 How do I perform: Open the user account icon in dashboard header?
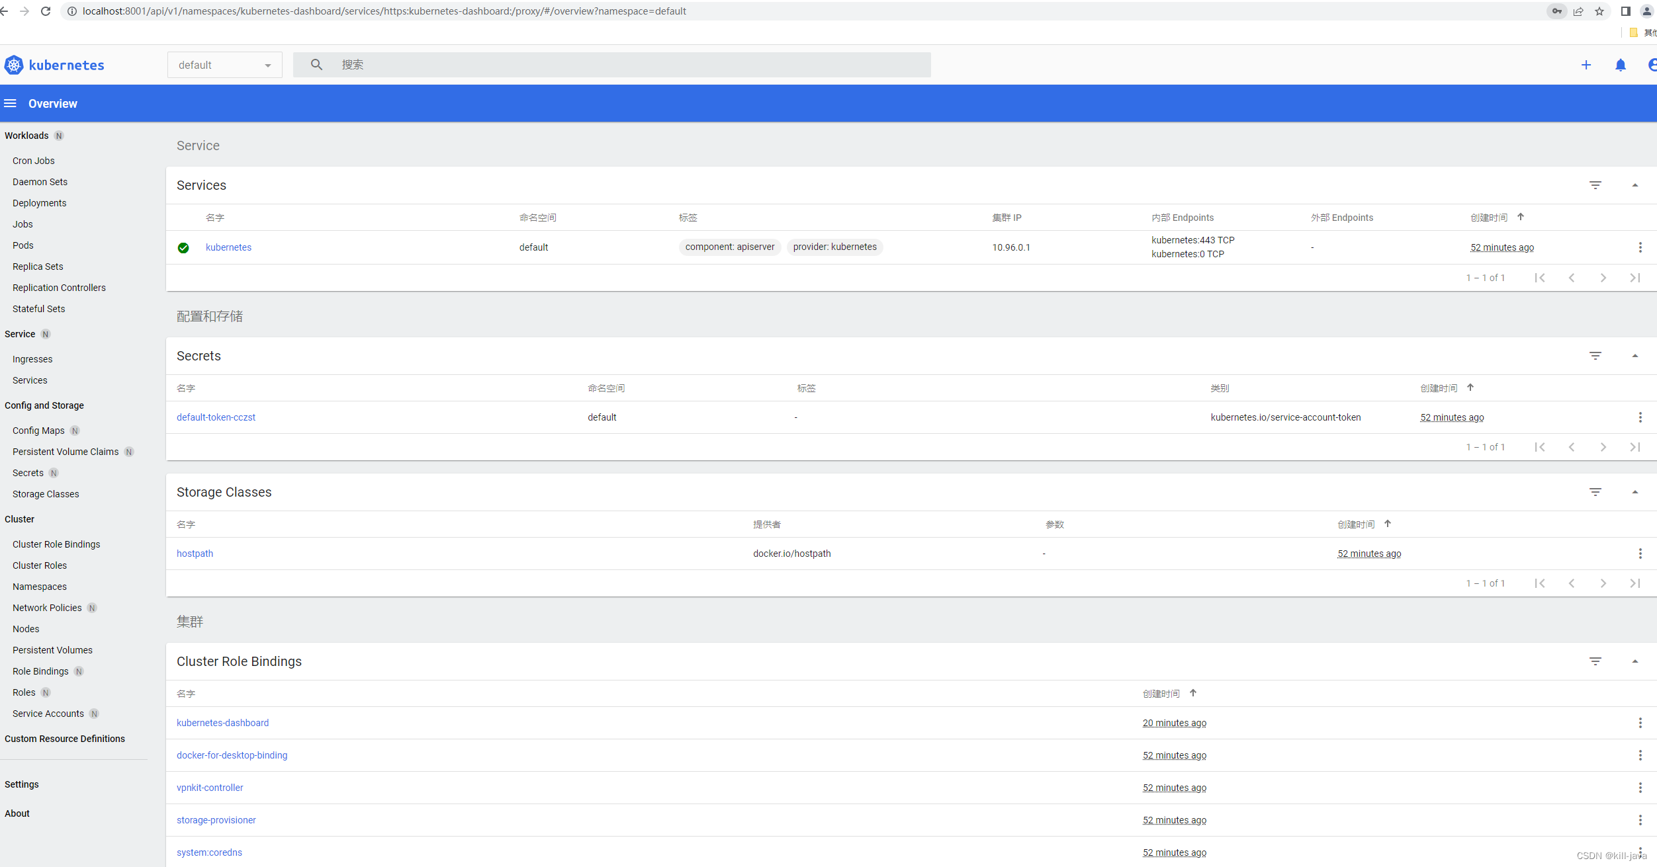pos(1652,65)
